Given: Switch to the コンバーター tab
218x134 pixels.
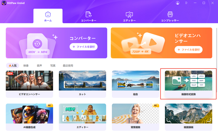Looking at the screenshot, I should 89,17.
